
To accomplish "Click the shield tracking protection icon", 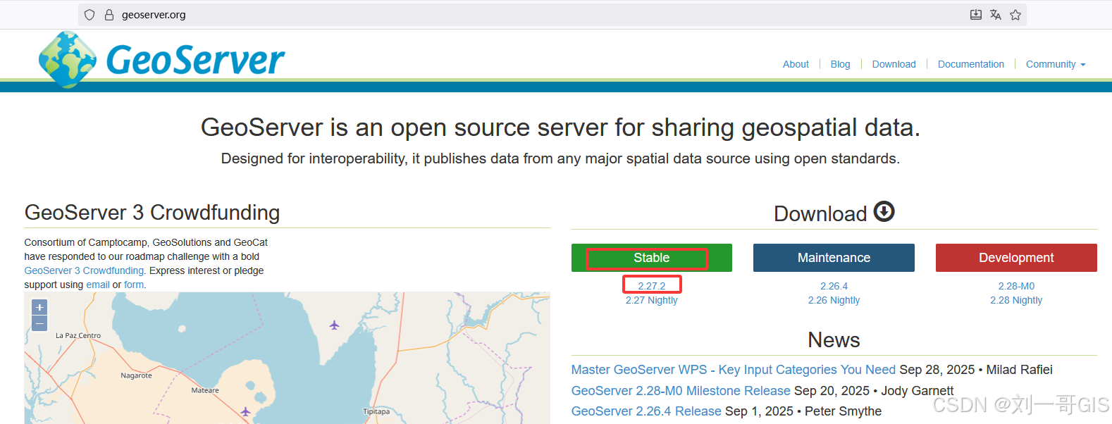I will [x=89, y=15].
